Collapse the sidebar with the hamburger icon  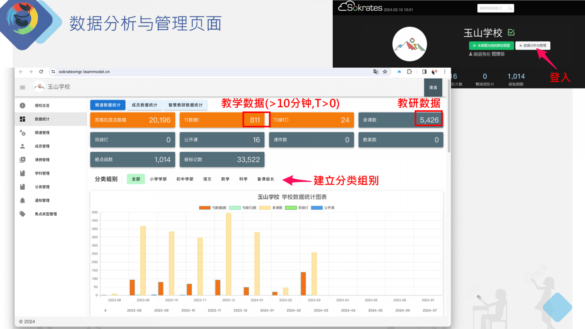coord(22,87)
